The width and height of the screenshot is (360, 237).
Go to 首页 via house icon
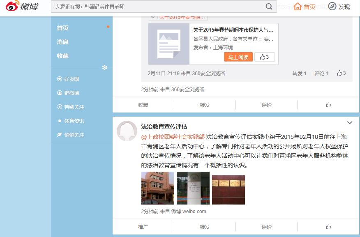(x=298, y=7)
